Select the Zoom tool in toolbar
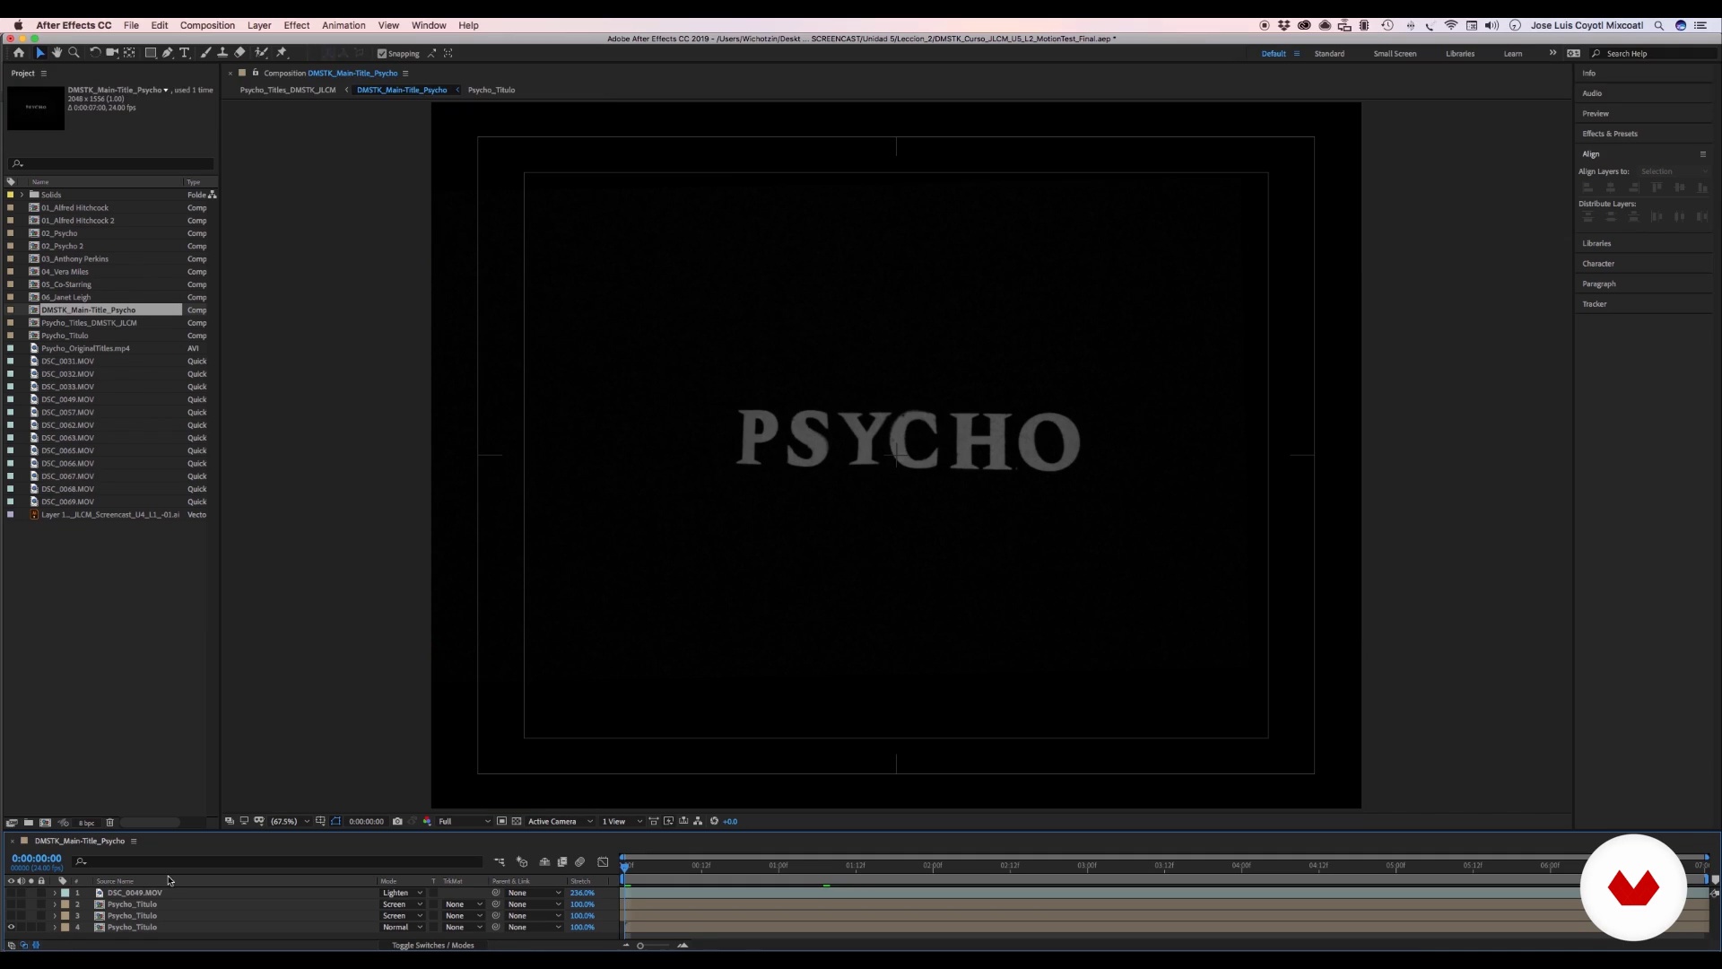This screenshot has height=969, width=1722. point(74,53)
